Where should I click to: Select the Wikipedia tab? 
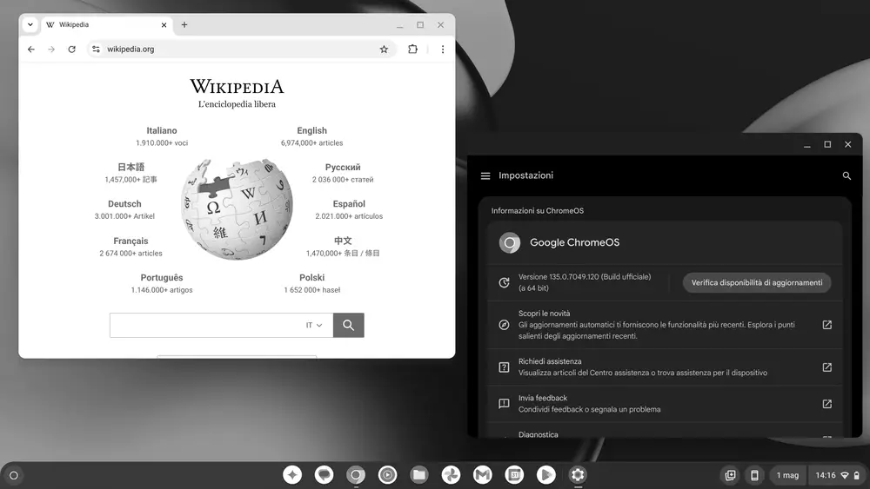106,25
